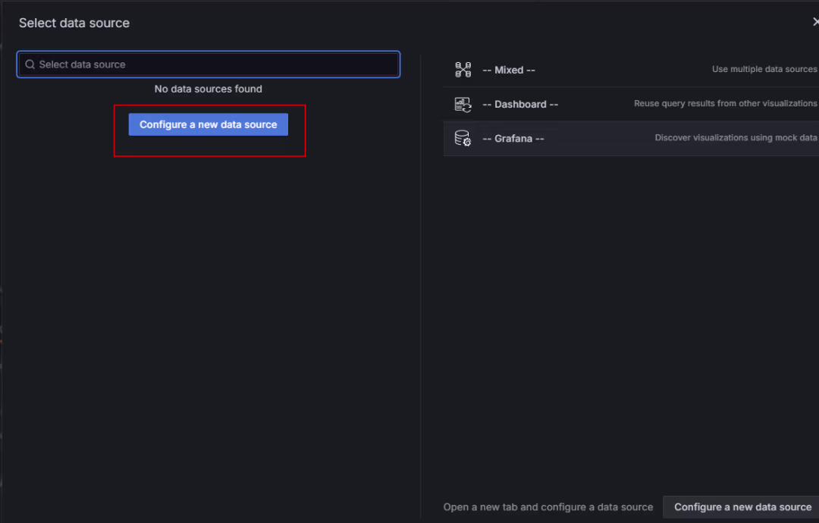Click the search magnifier icon

(30, 64)
